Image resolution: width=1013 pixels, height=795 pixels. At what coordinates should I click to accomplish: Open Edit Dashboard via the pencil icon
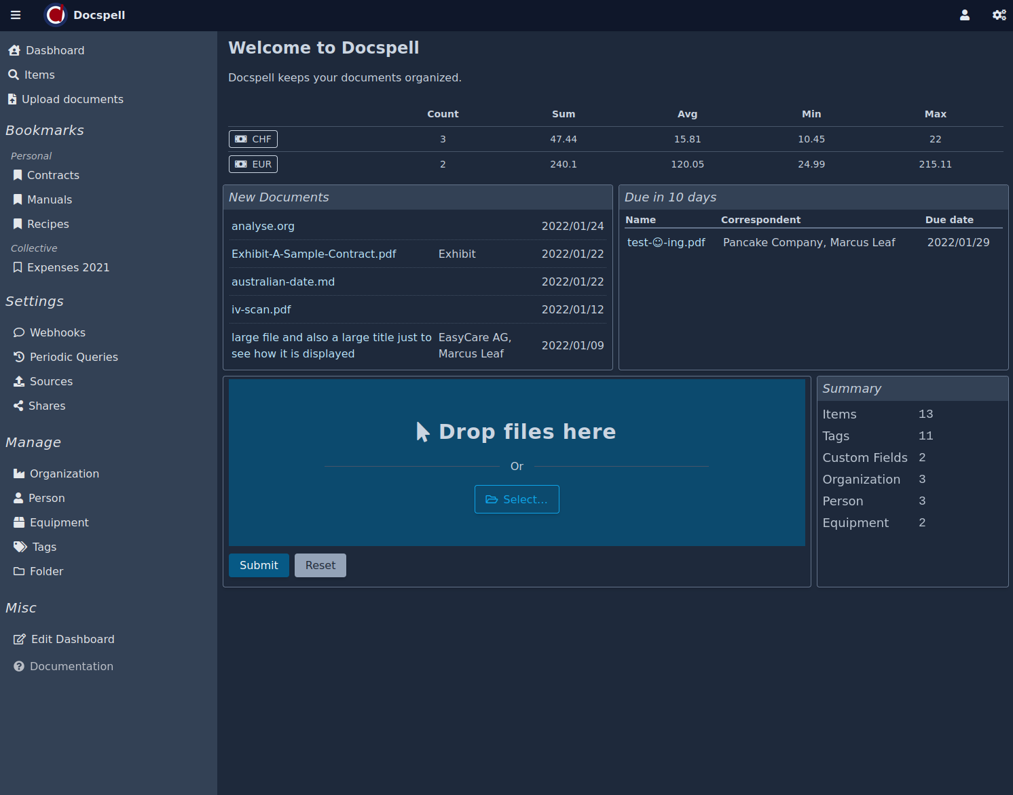(20, 639)
